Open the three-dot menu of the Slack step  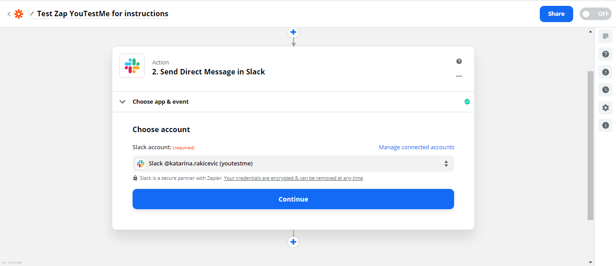[459, 76]
